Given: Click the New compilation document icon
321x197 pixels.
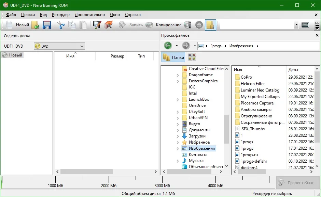Looking at the screenshot, I should pos(9,25).
